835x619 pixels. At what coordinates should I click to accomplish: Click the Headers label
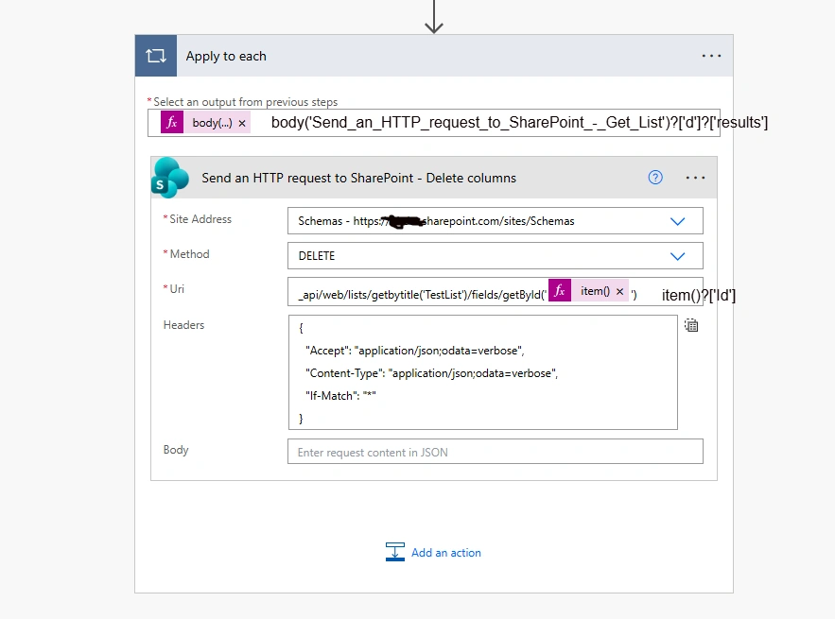click(183, 325)
